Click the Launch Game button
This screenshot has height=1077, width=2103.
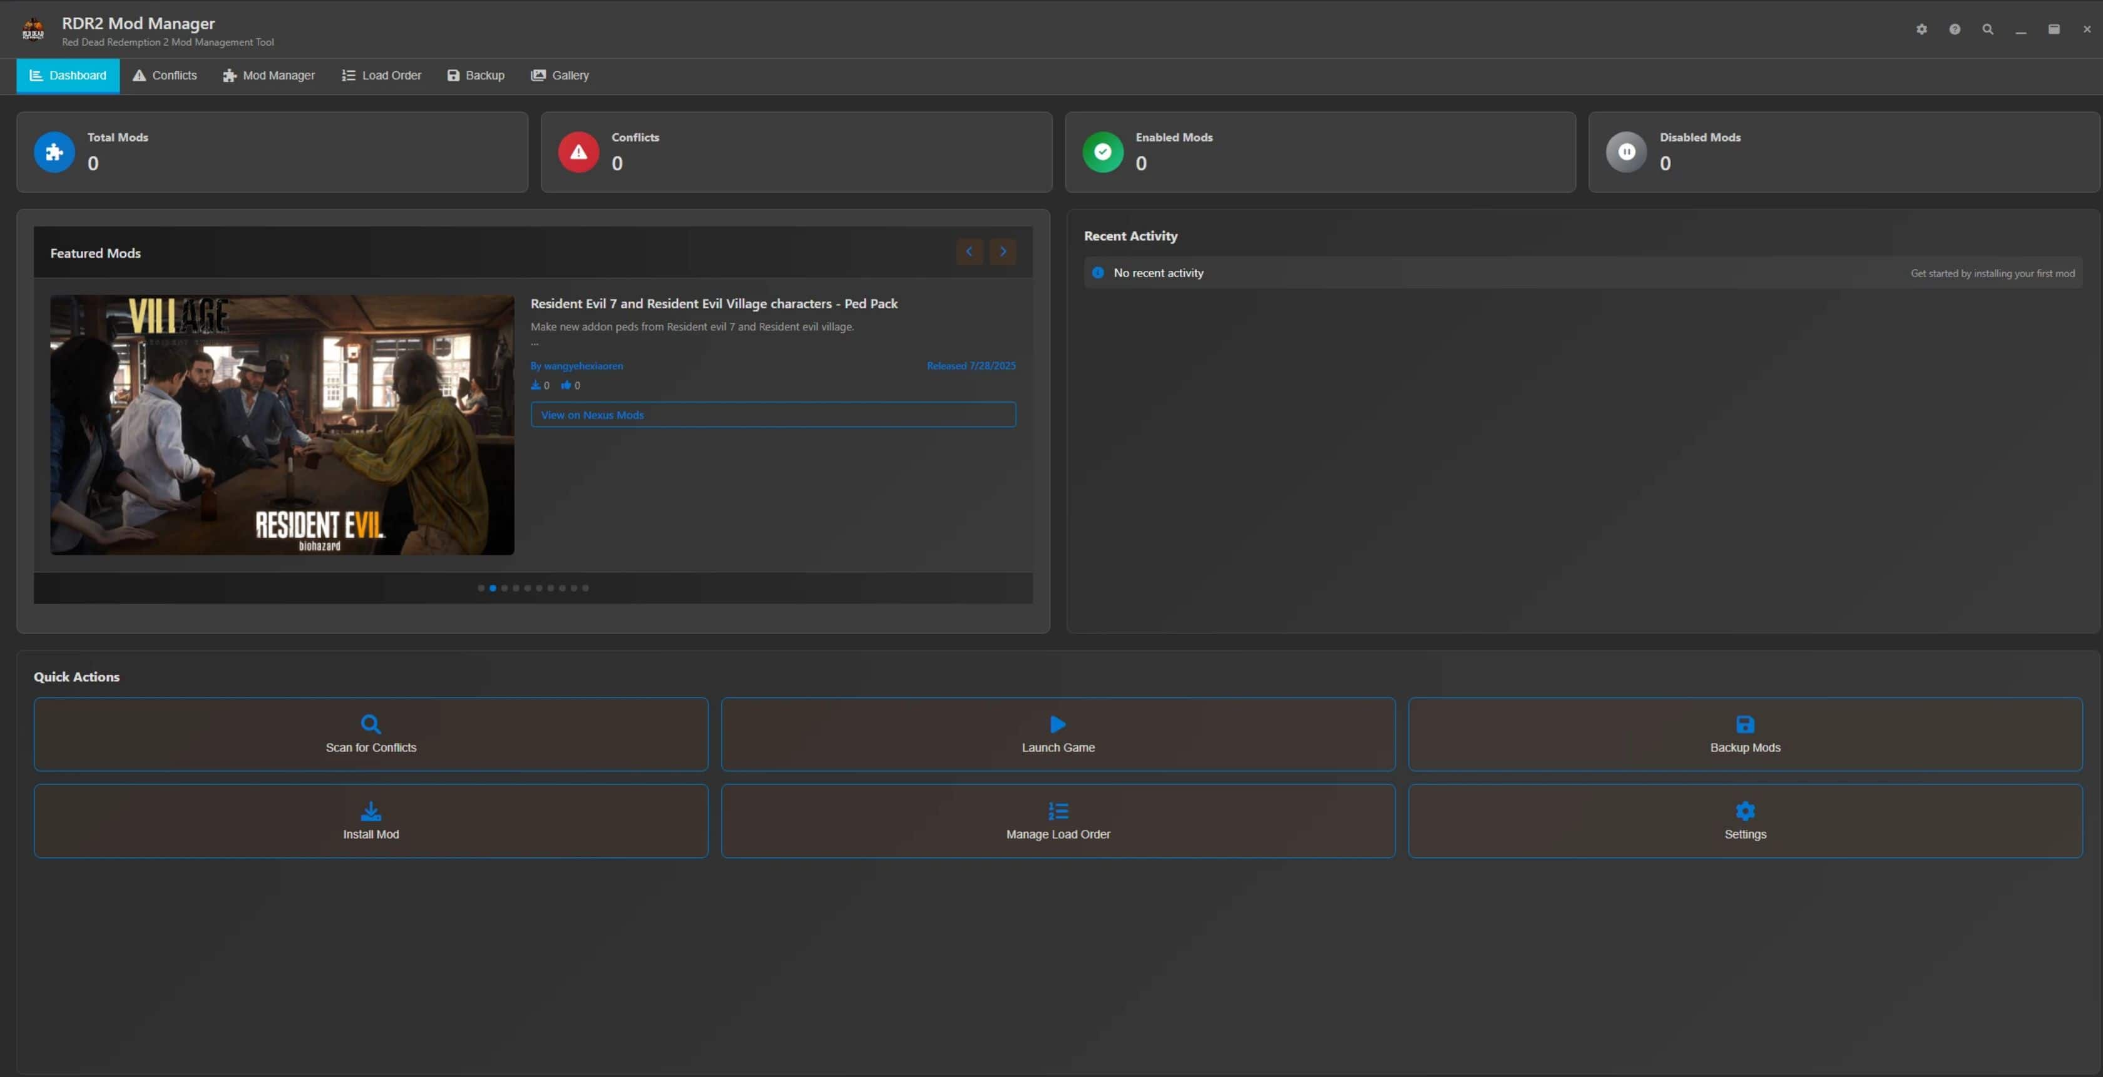point(1058,734)
